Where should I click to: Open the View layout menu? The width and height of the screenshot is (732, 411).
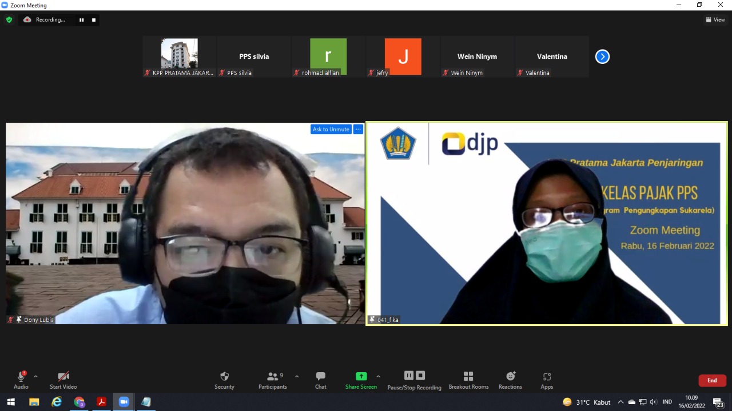(x=715, y=20)
